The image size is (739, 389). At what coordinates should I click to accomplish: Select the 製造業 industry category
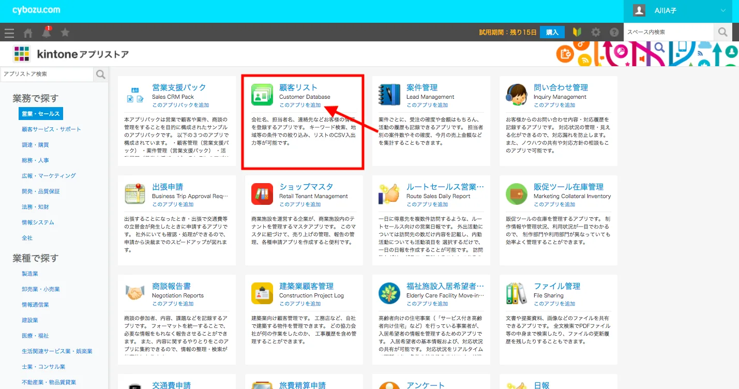30,274
